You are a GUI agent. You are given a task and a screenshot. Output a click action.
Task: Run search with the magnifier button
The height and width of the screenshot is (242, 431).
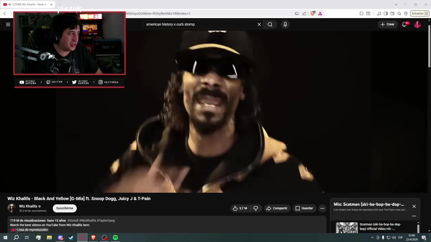270,24
